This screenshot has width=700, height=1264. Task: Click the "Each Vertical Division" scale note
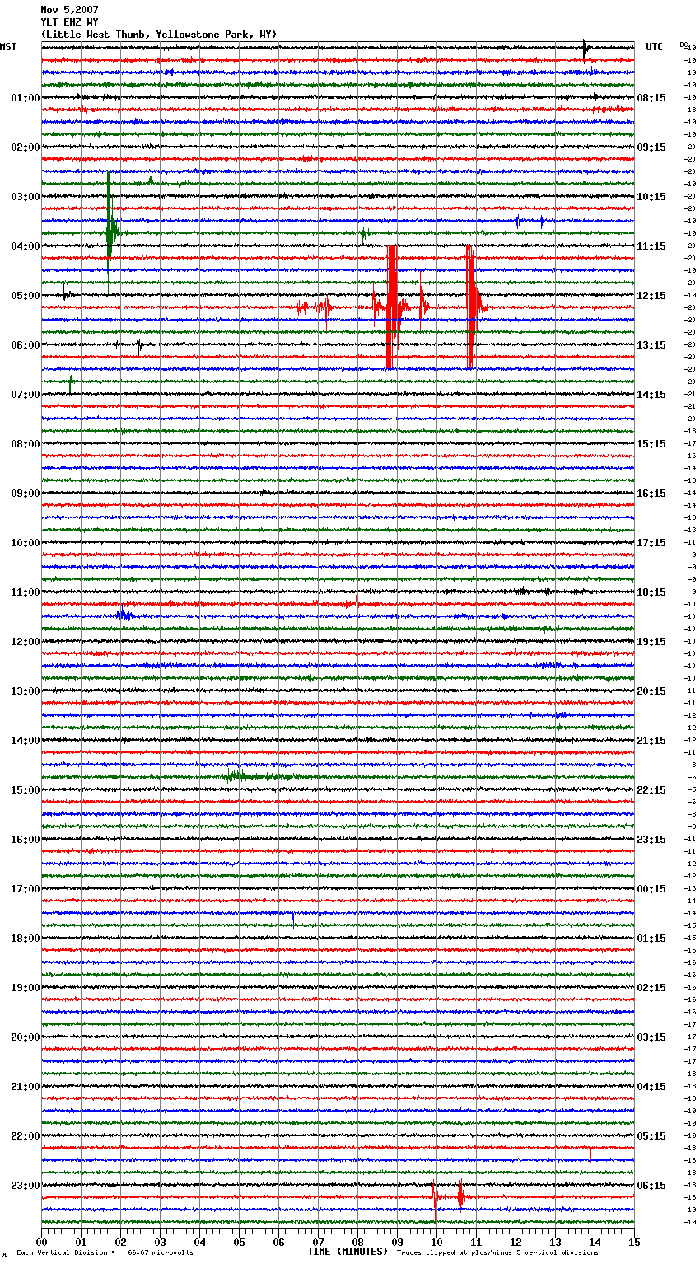(105, 1252)
